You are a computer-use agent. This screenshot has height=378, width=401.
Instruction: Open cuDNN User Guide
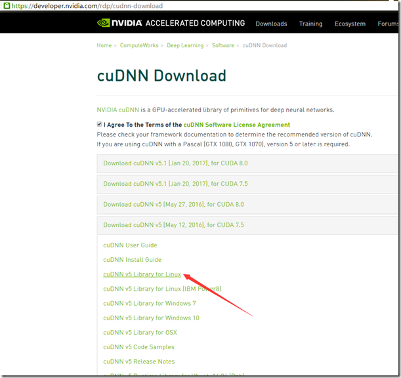point(130,245)
